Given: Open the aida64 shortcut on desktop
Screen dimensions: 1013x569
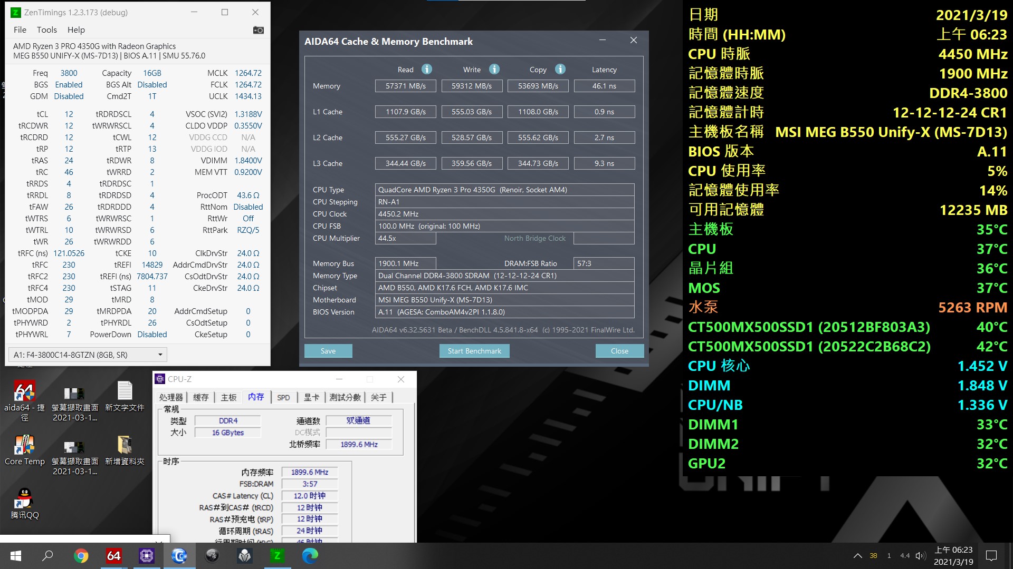Looking at the screenshot, I should click(24, 401).
